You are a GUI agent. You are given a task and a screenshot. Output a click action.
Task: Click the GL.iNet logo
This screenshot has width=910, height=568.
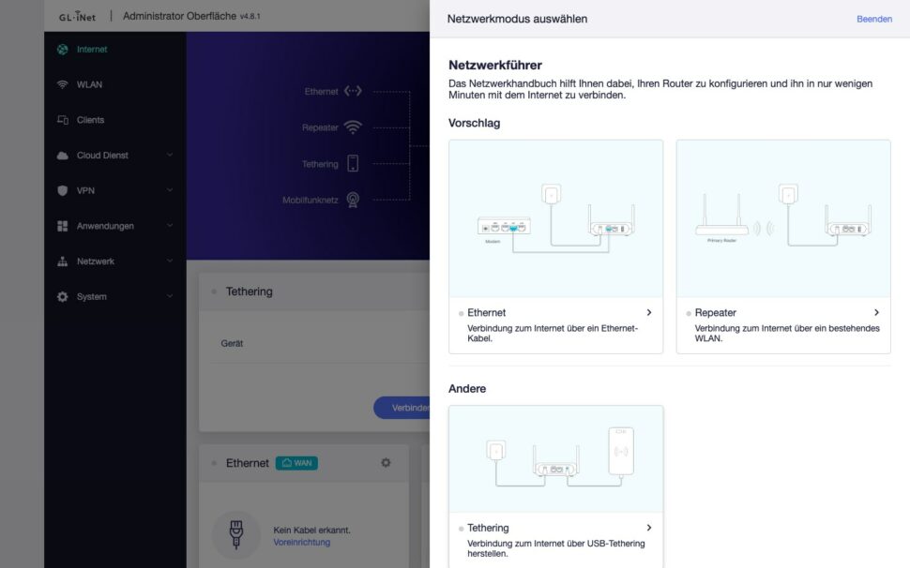[x=77, y=17]
